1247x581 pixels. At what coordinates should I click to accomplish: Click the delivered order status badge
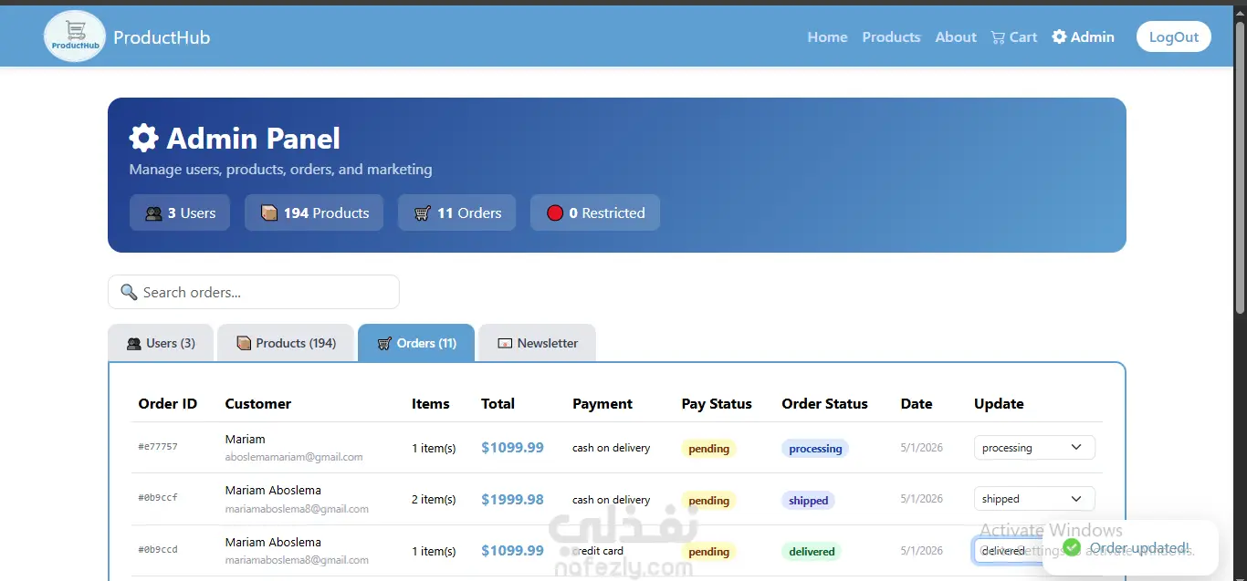click(812, 552)
